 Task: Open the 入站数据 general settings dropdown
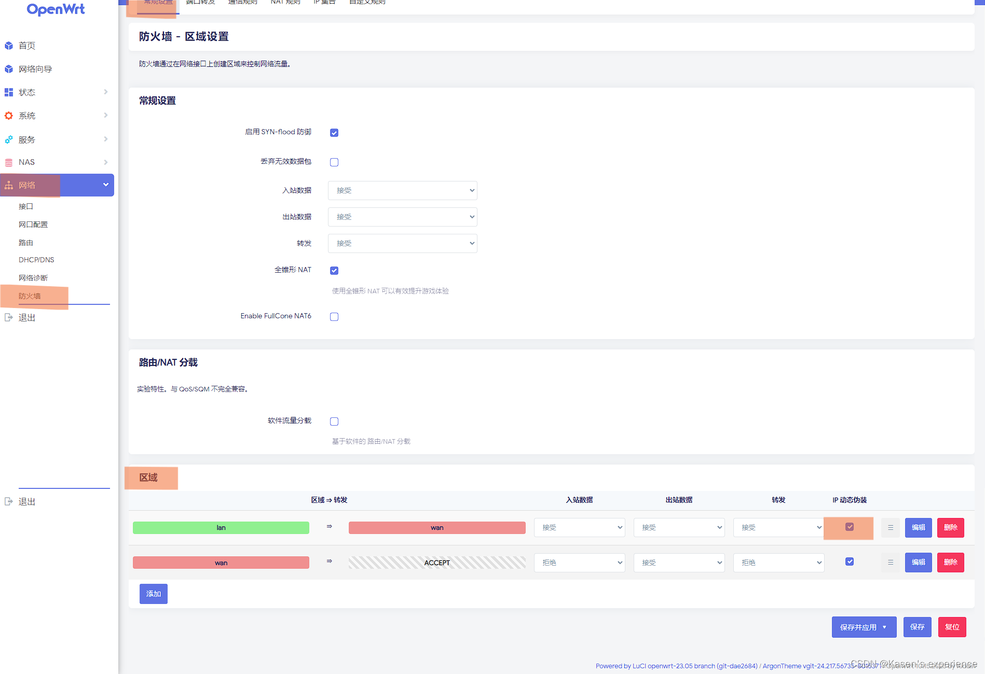(403, 190)
